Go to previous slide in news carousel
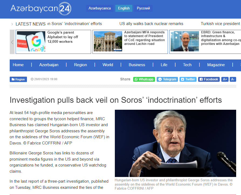Image resolution: width=241 pixels, height=195 pixels. pyautogui.click(x=12, y=42)
